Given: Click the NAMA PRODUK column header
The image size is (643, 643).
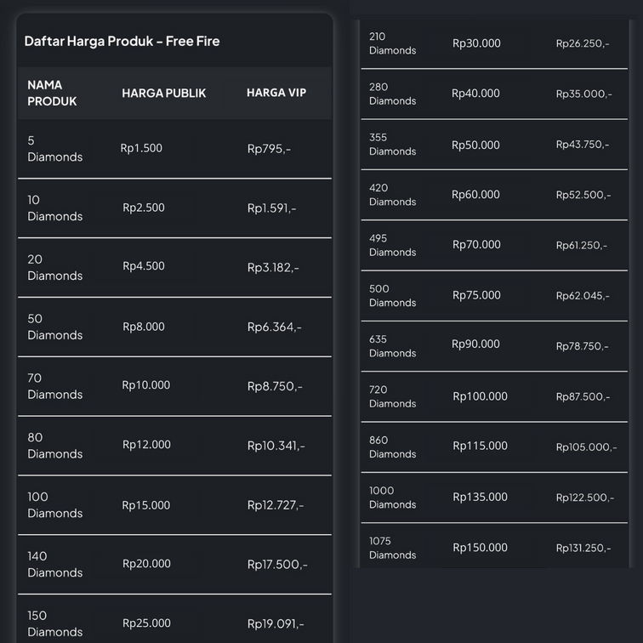Looking at the screenshot, I should pos(52,93).
